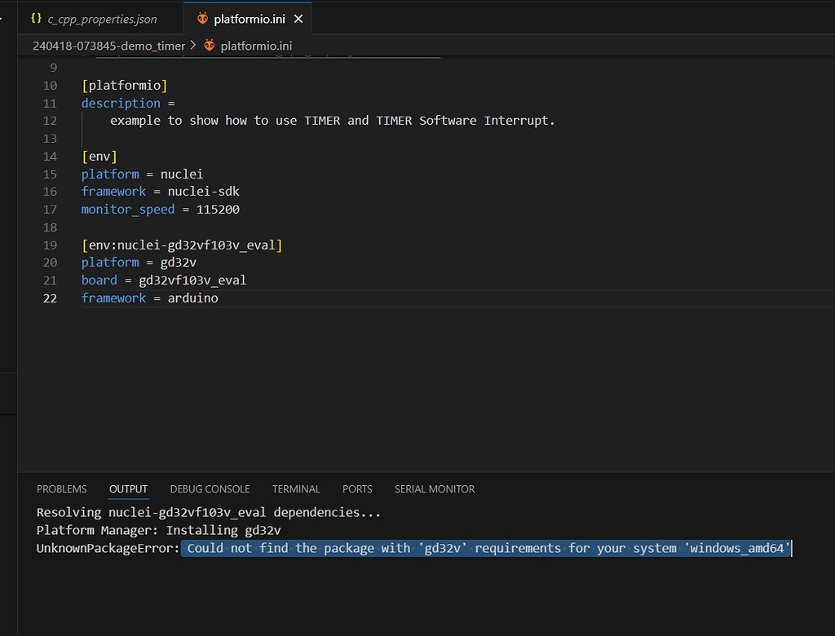Click line number 14 in the gutter
835x636 pixels.
[50, 156]
